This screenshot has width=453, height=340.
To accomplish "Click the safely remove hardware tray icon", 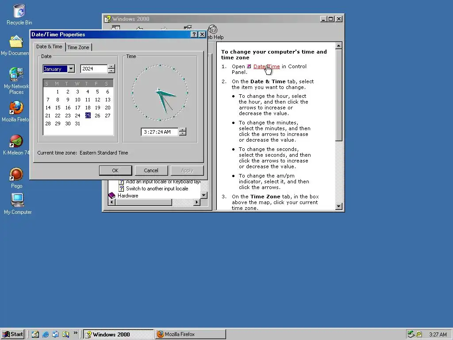I will pos(411,334).
